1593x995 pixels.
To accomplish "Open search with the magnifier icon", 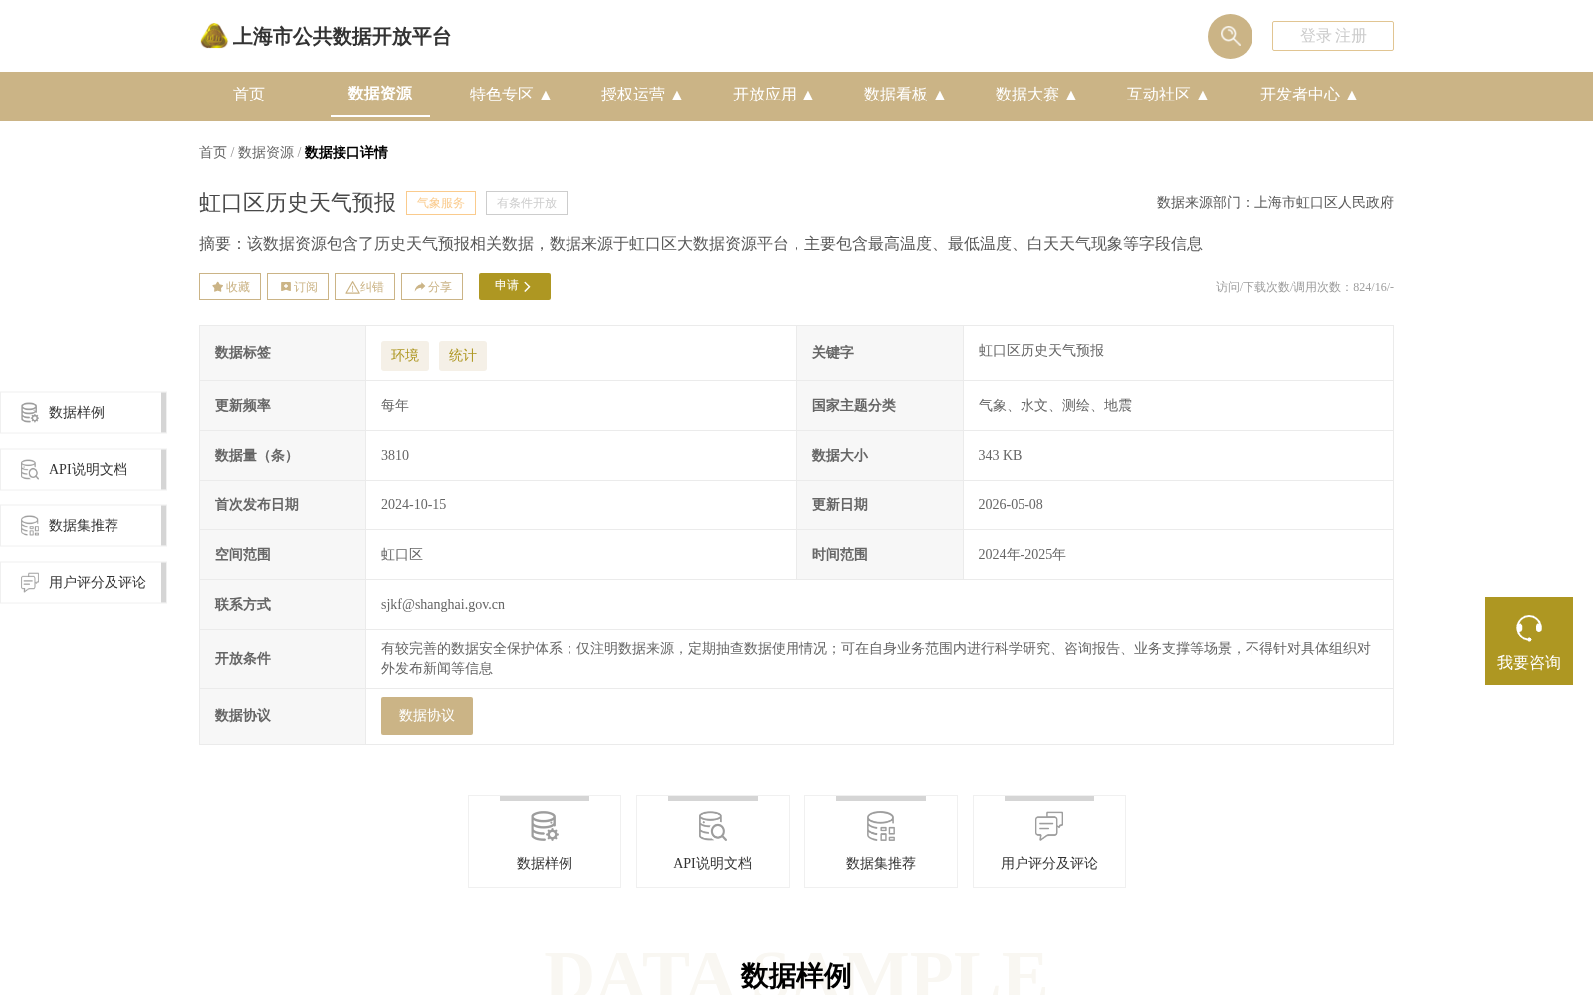I will click(1230, 36).
